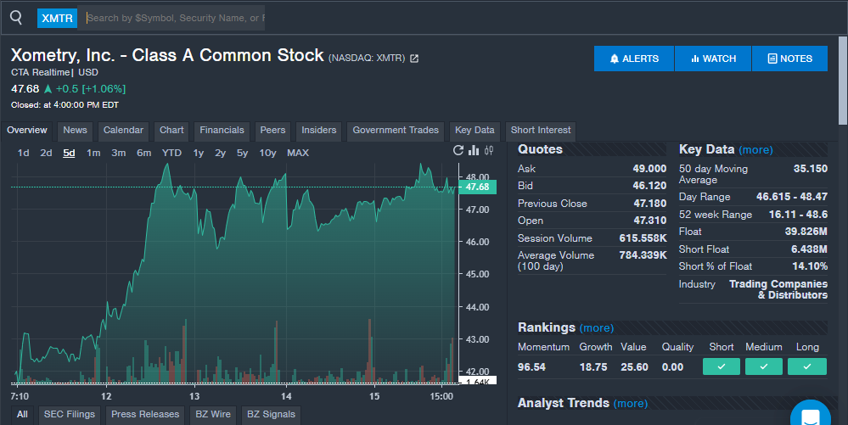Filter news by BZ Signals
The width and height of the screenshot is (848, 425).
coord(271,415)
